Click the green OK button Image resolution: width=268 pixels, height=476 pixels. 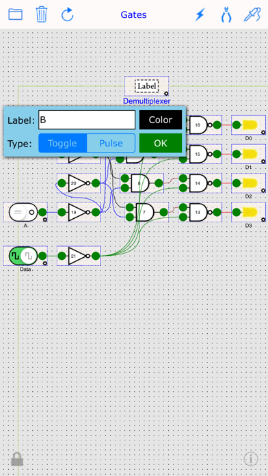click(x=161, y=143)
